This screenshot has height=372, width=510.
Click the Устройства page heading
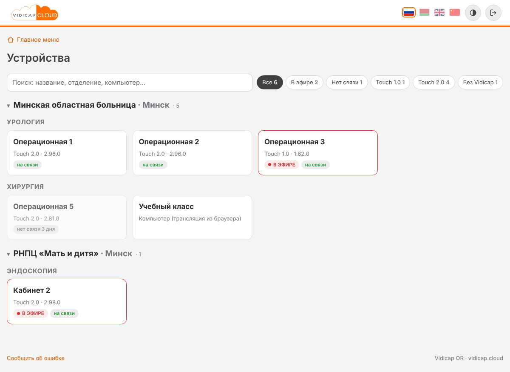[x=39, y=58]
